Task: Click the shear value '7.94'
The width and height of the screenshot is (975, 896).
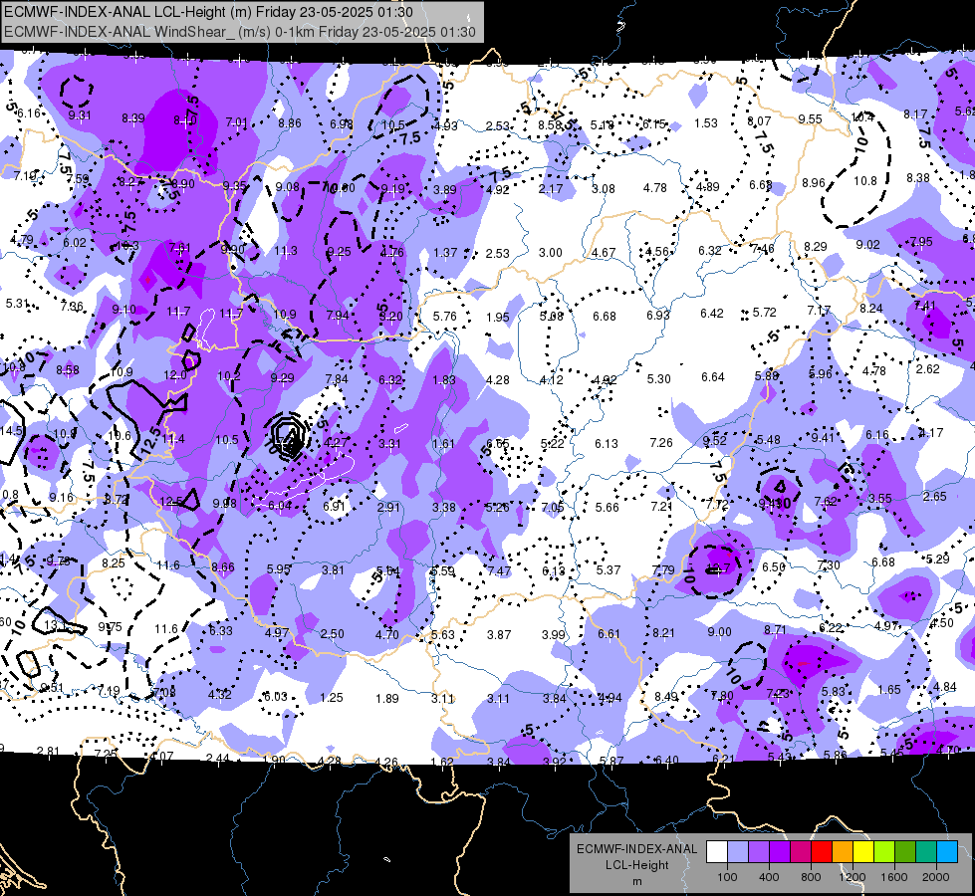Action: (338, 316)
